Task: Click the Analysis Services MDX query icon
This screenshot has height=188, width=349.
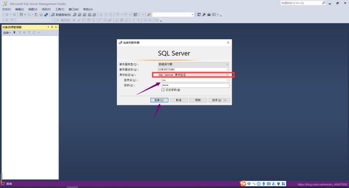Action: point(80,15)
